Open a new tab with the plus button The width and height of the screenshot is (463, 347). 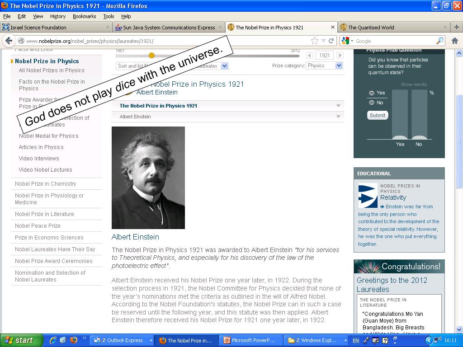coord(457,27)
